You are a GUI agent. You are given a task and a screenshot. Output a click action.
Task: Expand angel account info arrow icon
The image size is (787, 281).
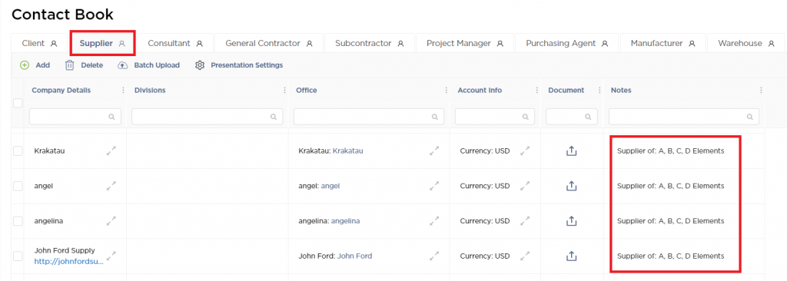point(525,186)
